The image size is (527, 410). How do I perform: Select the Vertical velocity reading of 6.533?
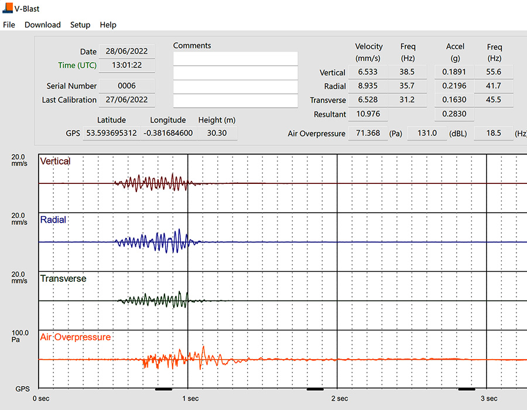[x=368, y=72]
